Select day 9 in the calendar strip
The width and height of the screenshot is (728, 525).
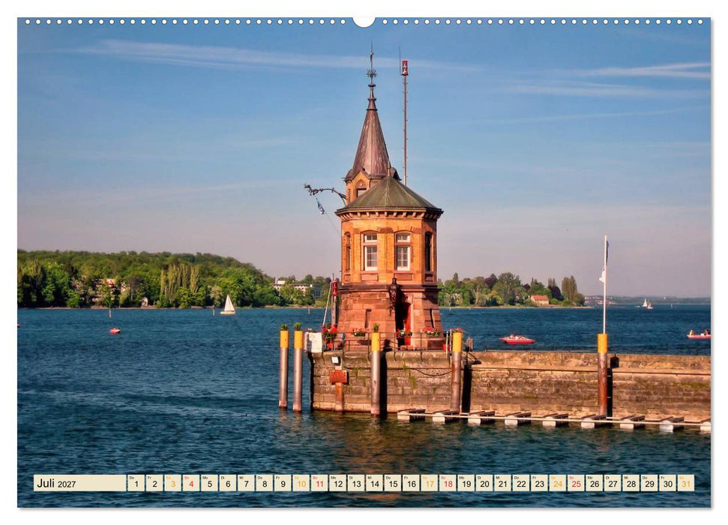click(x=283, y=483)
